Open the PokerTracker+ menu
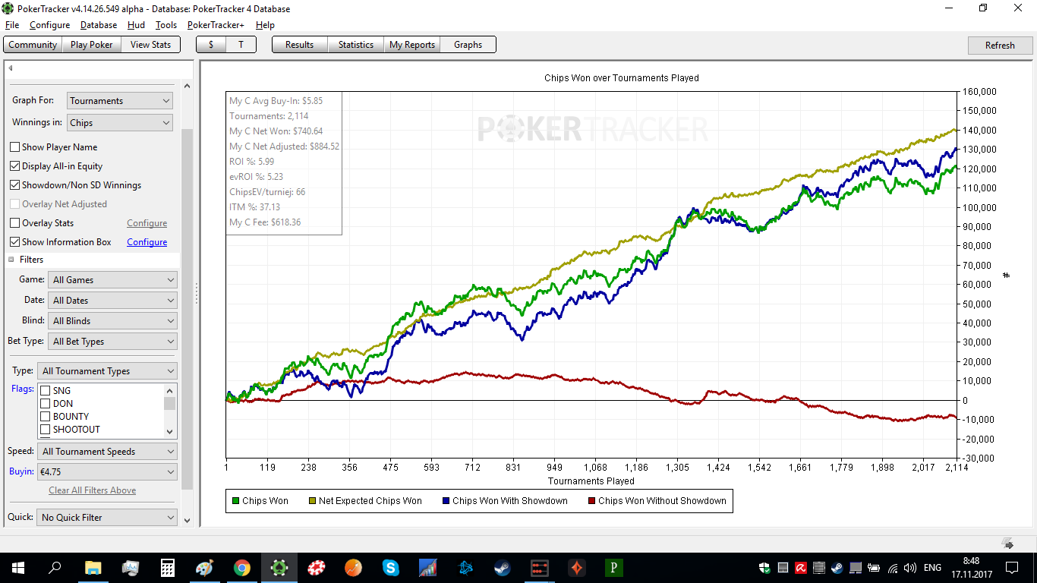 pyautogui.click(x=216, y=25)
